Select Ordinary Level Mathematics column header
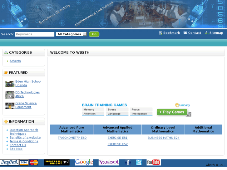The image size is (227, 170). point(163,129)
